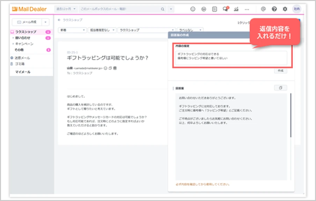Open settings with the gear icon
This screenshot has height=201, width=316.
[285, 9]
